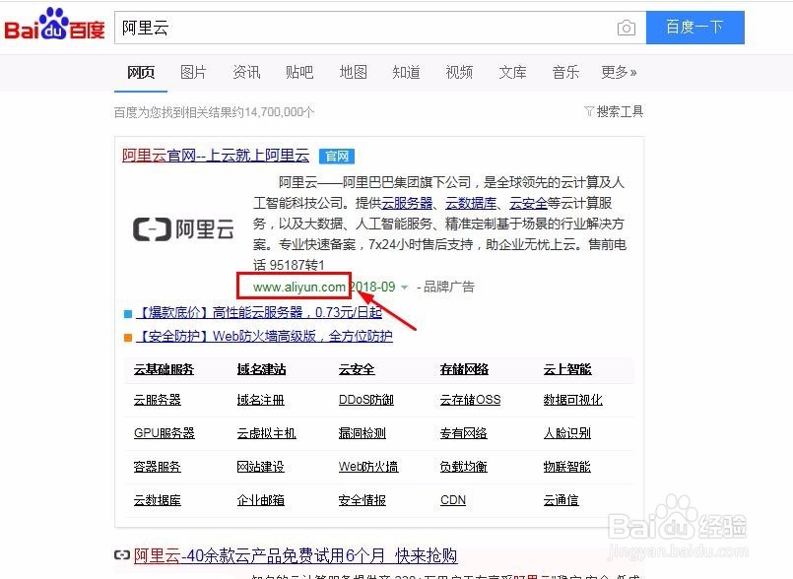Open the 云存储OSS link

[470, 400]
